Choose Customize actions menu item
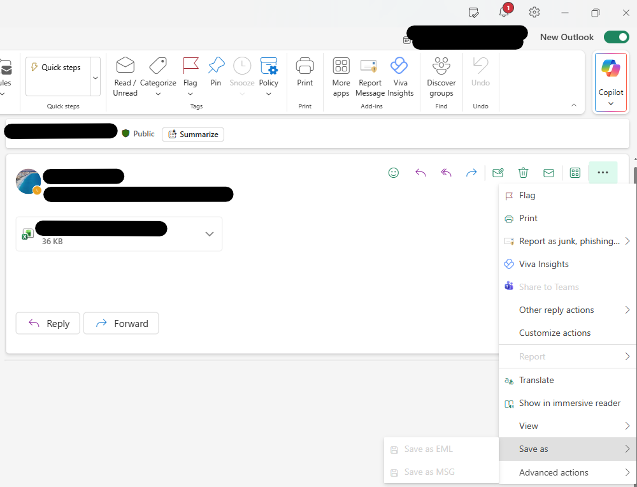Image resolution: width=637 pixels, height=487 pixels. (568, 333)
